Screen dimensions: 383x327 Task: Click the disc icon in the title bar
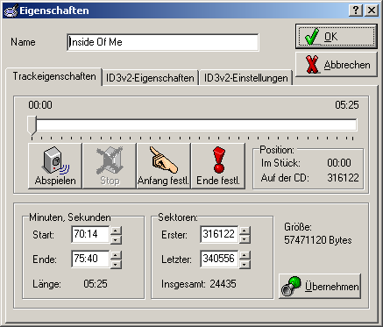click(x=11, y=11)
